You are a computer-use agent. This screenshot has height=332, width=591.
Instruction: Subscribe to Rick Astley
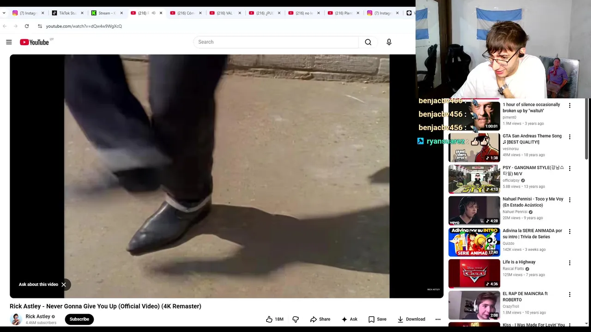(79, 319)
